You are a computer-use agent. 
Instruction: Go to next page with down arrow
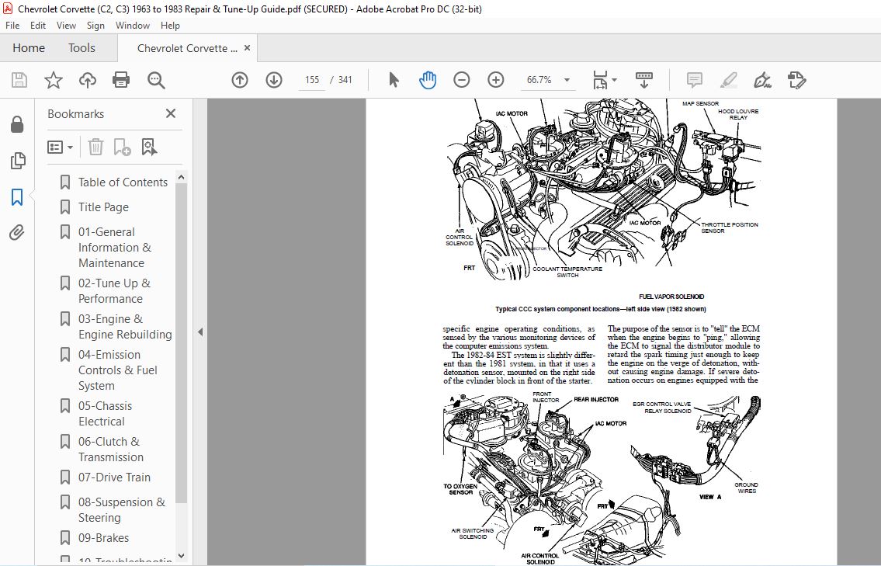pyautogui.click(x=274, y=80)
